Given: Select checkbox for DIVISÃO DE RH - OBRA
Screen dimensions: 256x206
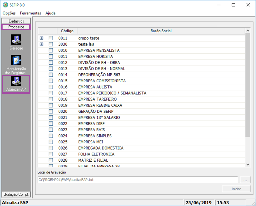Looking at the screenshot, I should [x=51, y=63].
